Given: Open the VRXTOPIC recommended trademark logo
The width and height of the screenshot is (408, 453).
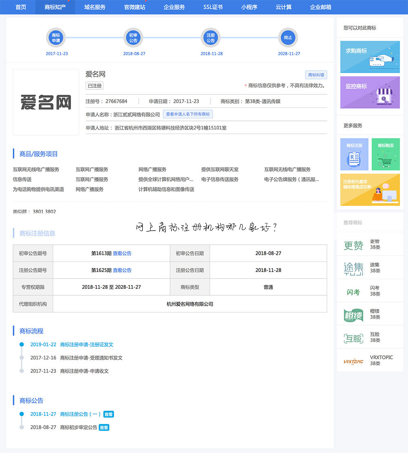Looking at the screenshot, I should tap(354, 362).
